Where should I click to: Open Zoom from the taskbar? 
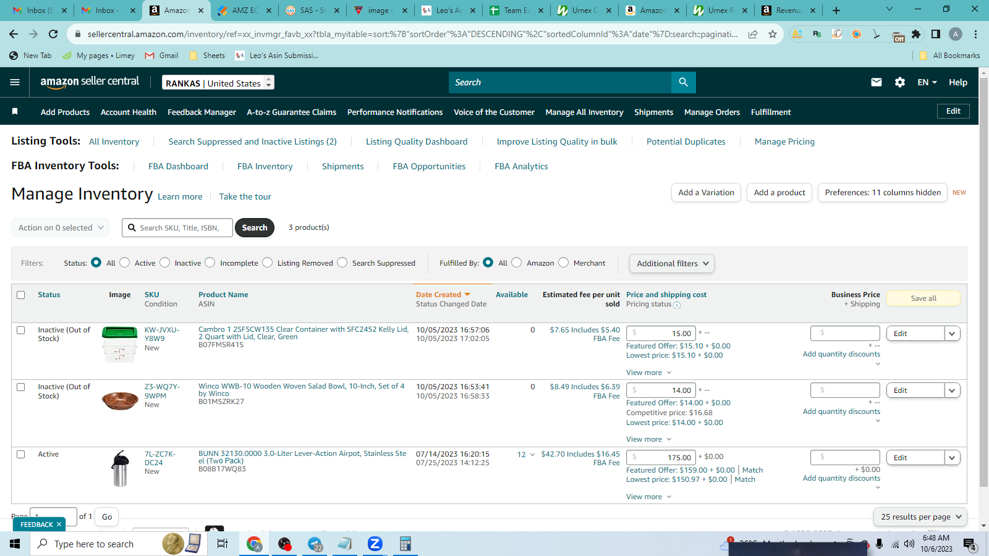pyautogui.click(x=375, y=544)
